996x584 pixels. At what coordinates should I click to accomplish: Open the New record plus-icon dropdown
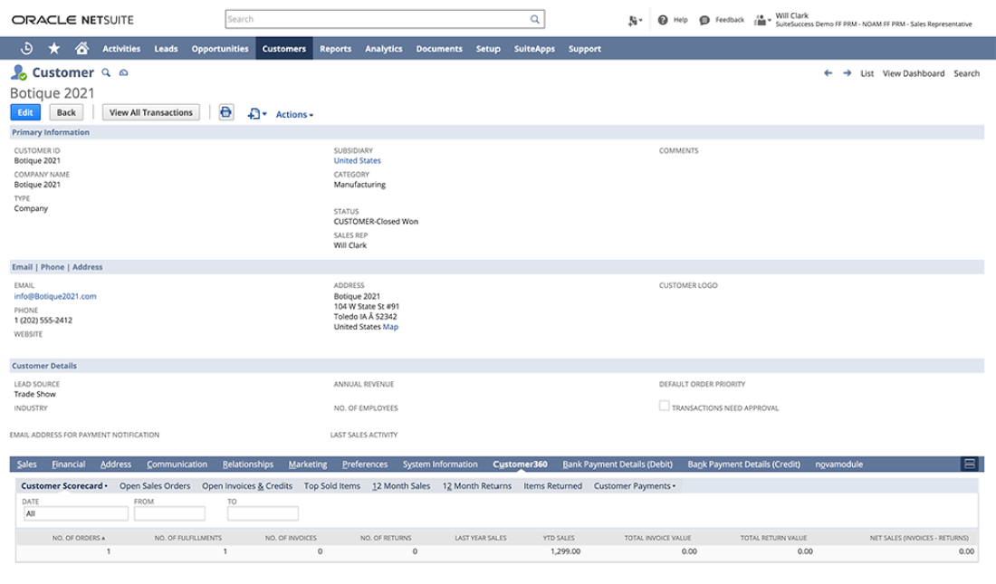click(256, 114)
